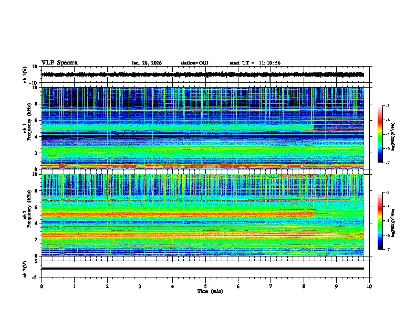
Task: Click the "2" kHz tick on ch.2 spectrogram
Action: click(36, 240)
